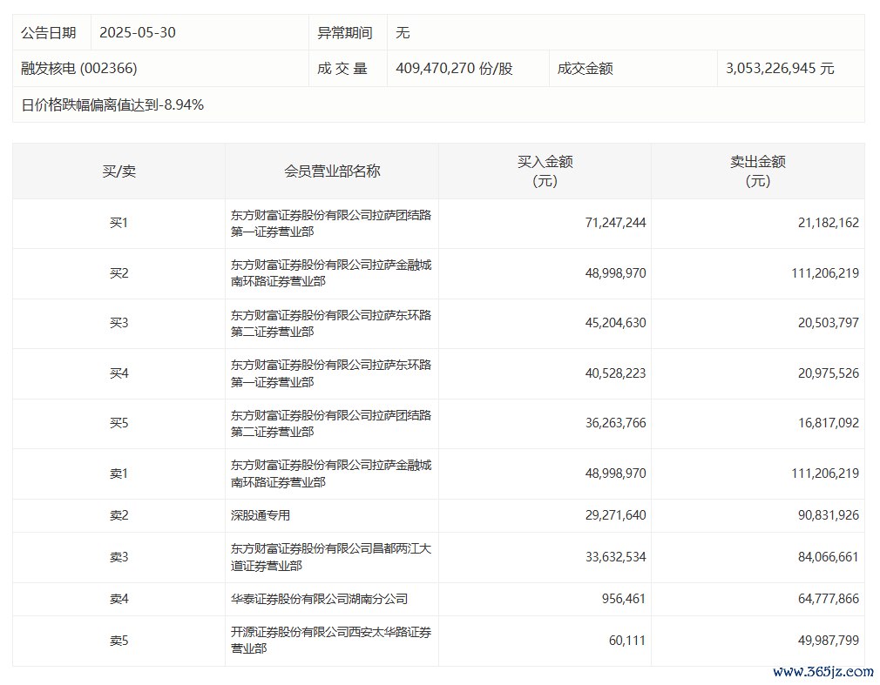Click 拉萨东环路第一证券营业部 broker name
The height and width of the screenshot is (685, 880).
pos(331,373)
